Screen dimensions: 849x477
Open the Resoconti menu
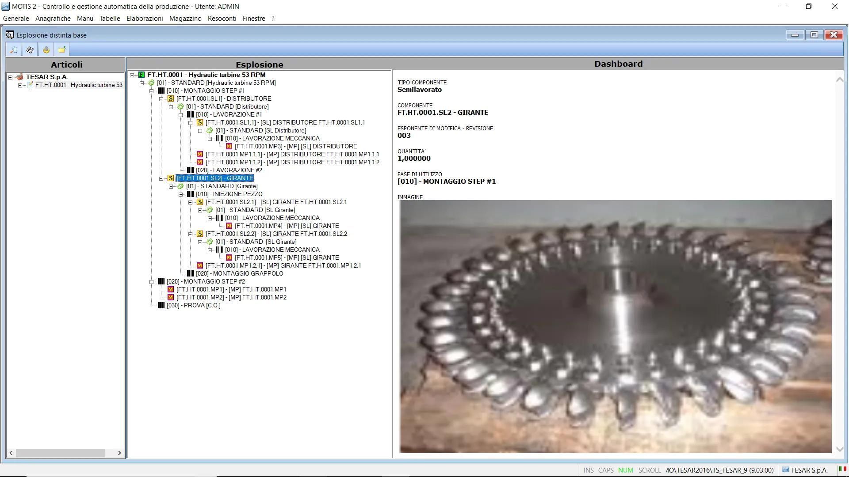[x=222, y=19]
